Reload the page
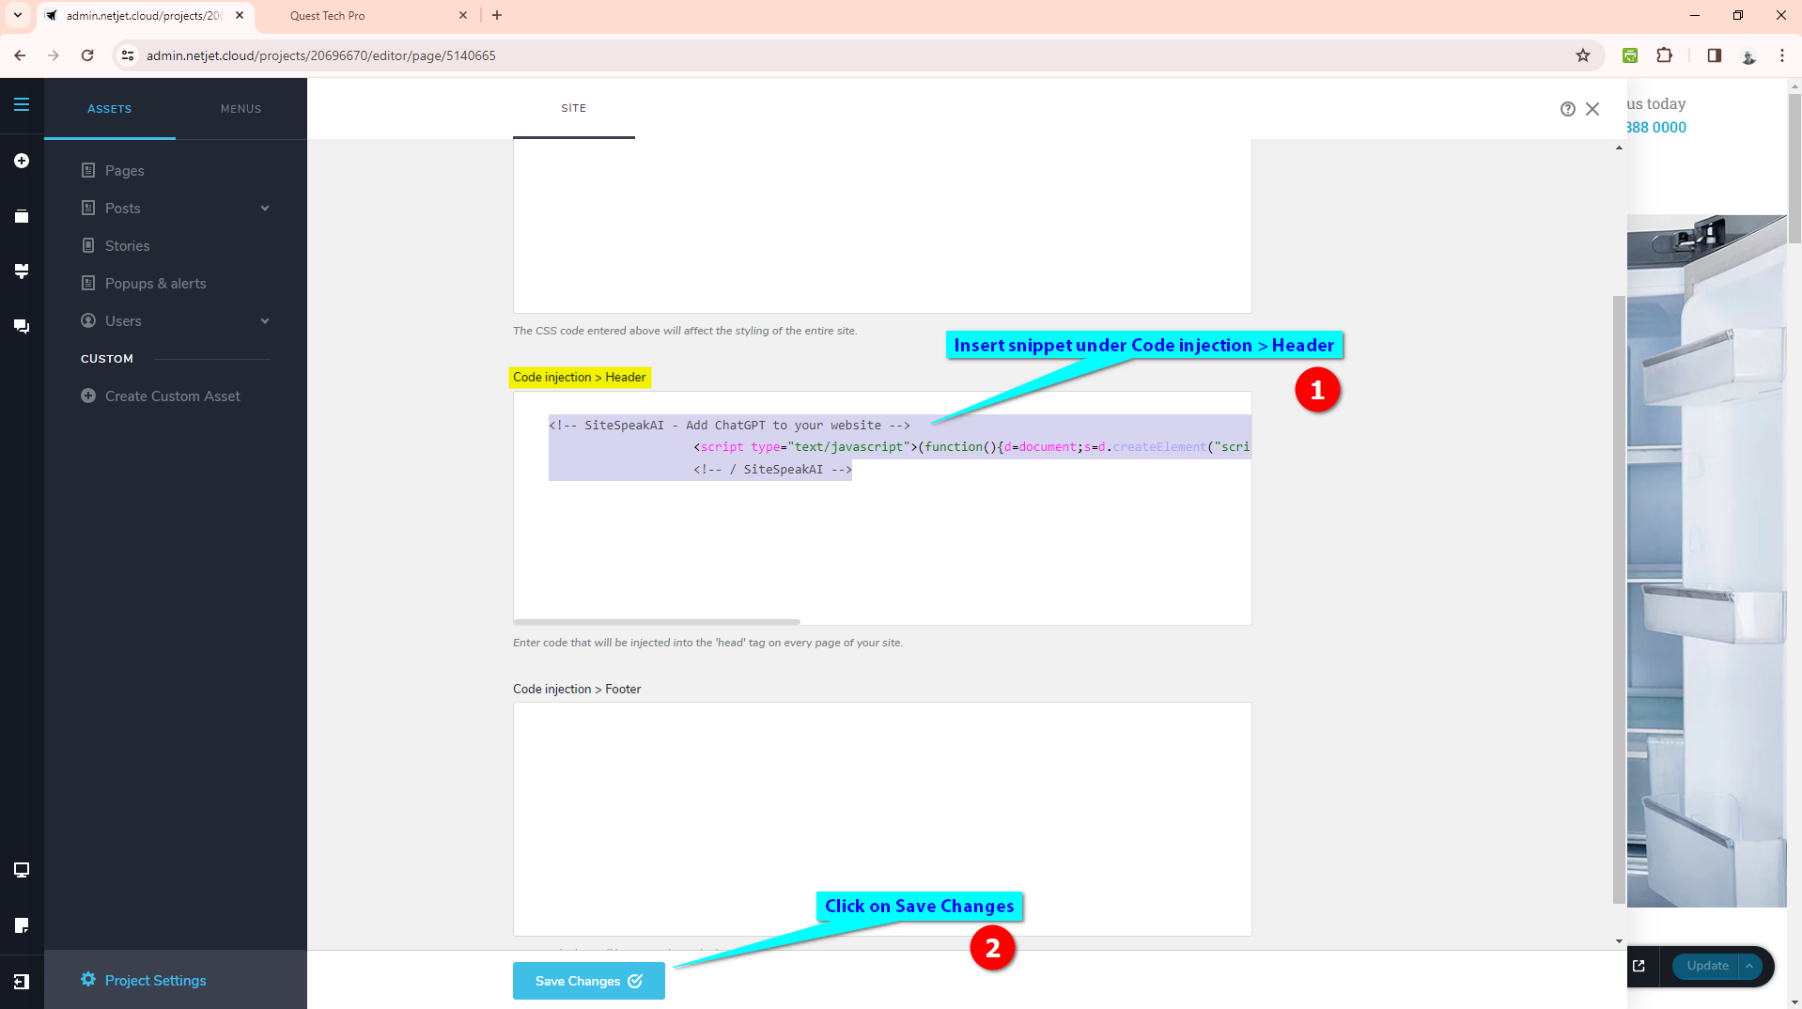Screen dimensions: 1802x1009 tap(87, 55)
